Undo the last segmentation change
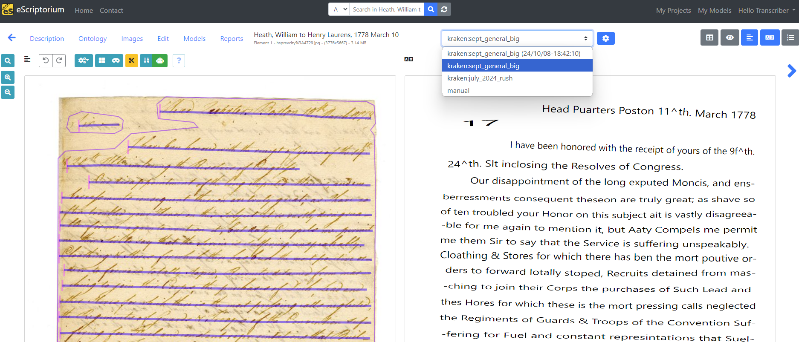Screen dimensions: 799x342 [46, 60]
